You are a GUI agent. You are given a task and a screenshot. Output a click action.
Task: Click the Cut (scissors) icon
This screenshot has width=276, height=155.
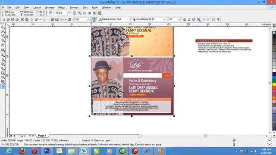point(22,19)
